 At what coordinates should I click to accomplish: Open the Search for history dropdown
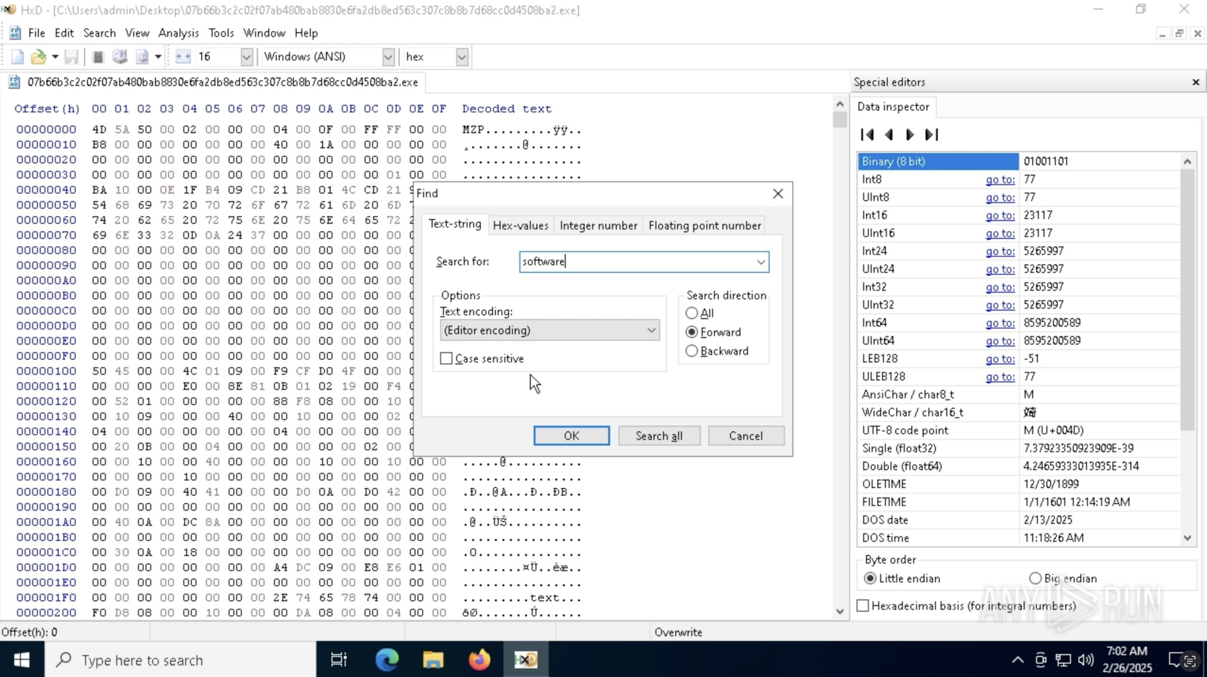pyautogui.click(x=761, y=262)
